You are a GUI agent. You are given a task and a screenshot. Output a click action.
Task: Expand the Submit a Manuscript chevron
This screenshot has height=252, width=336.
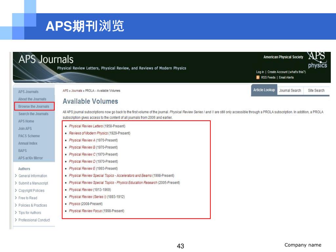(16, 183)
